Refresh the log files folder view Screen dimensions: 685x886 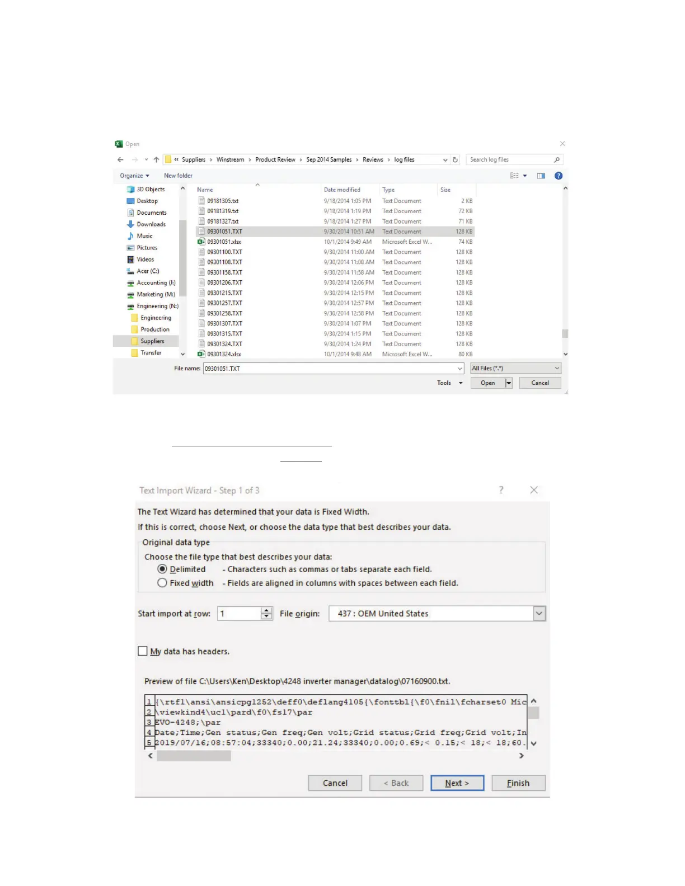pos(455,160)
